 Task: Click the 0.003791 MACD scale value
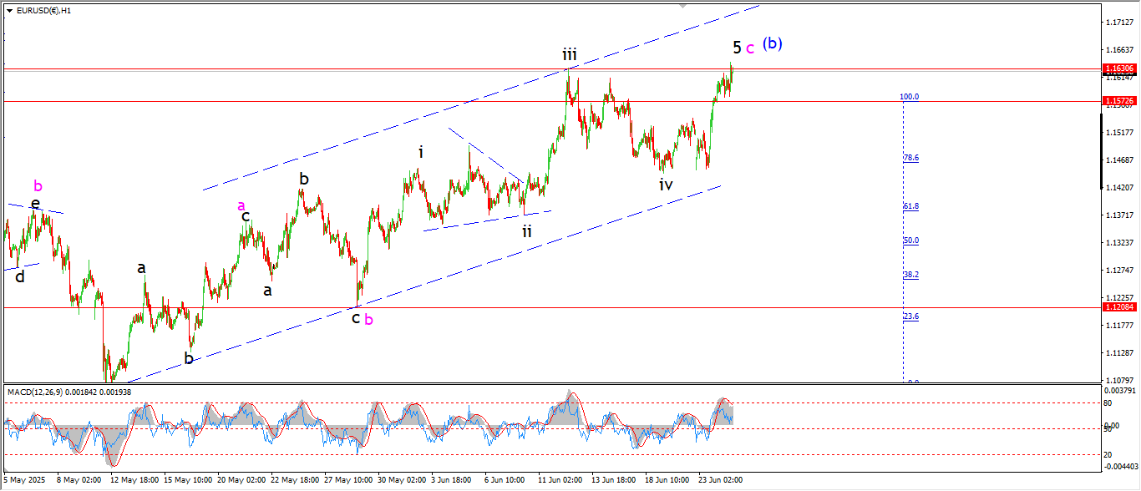(x=1119, y=390)
